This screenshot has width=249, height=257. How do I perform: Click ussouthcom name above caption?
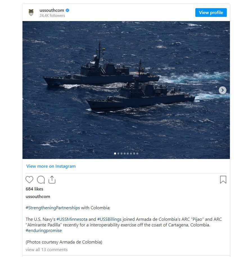tap(38, 197)
